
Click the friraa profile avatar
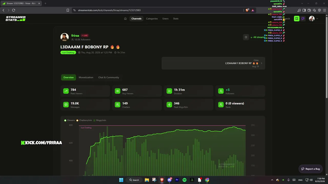point(65,37)
